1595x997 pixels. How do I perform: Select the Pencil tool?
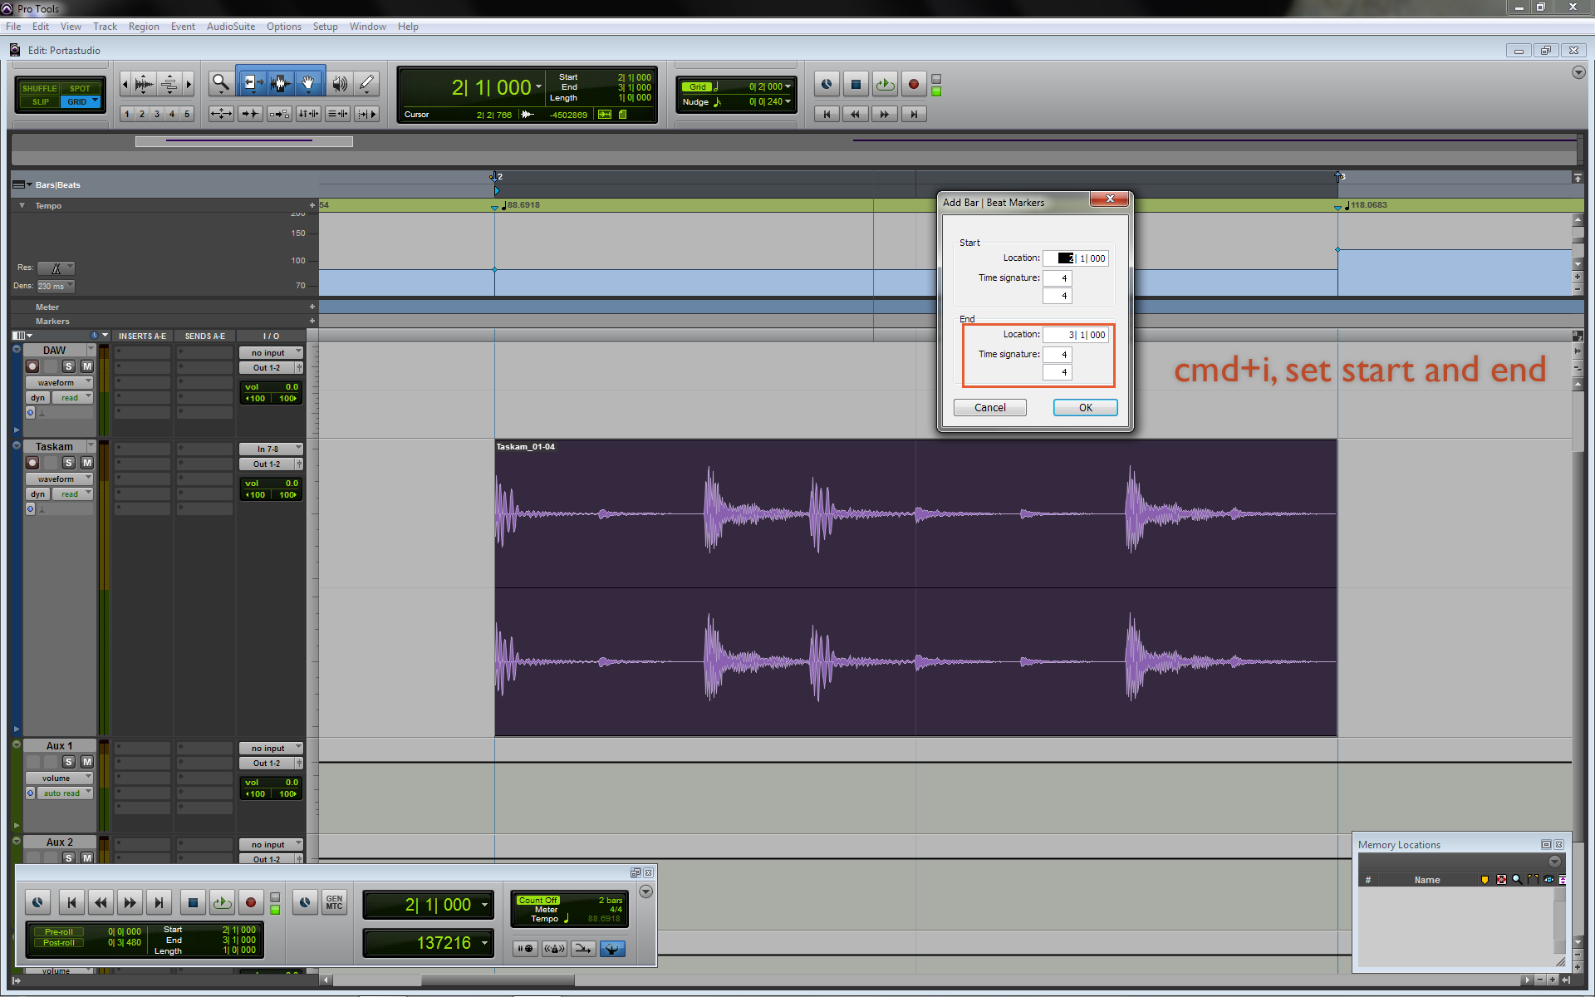point(366,83)
